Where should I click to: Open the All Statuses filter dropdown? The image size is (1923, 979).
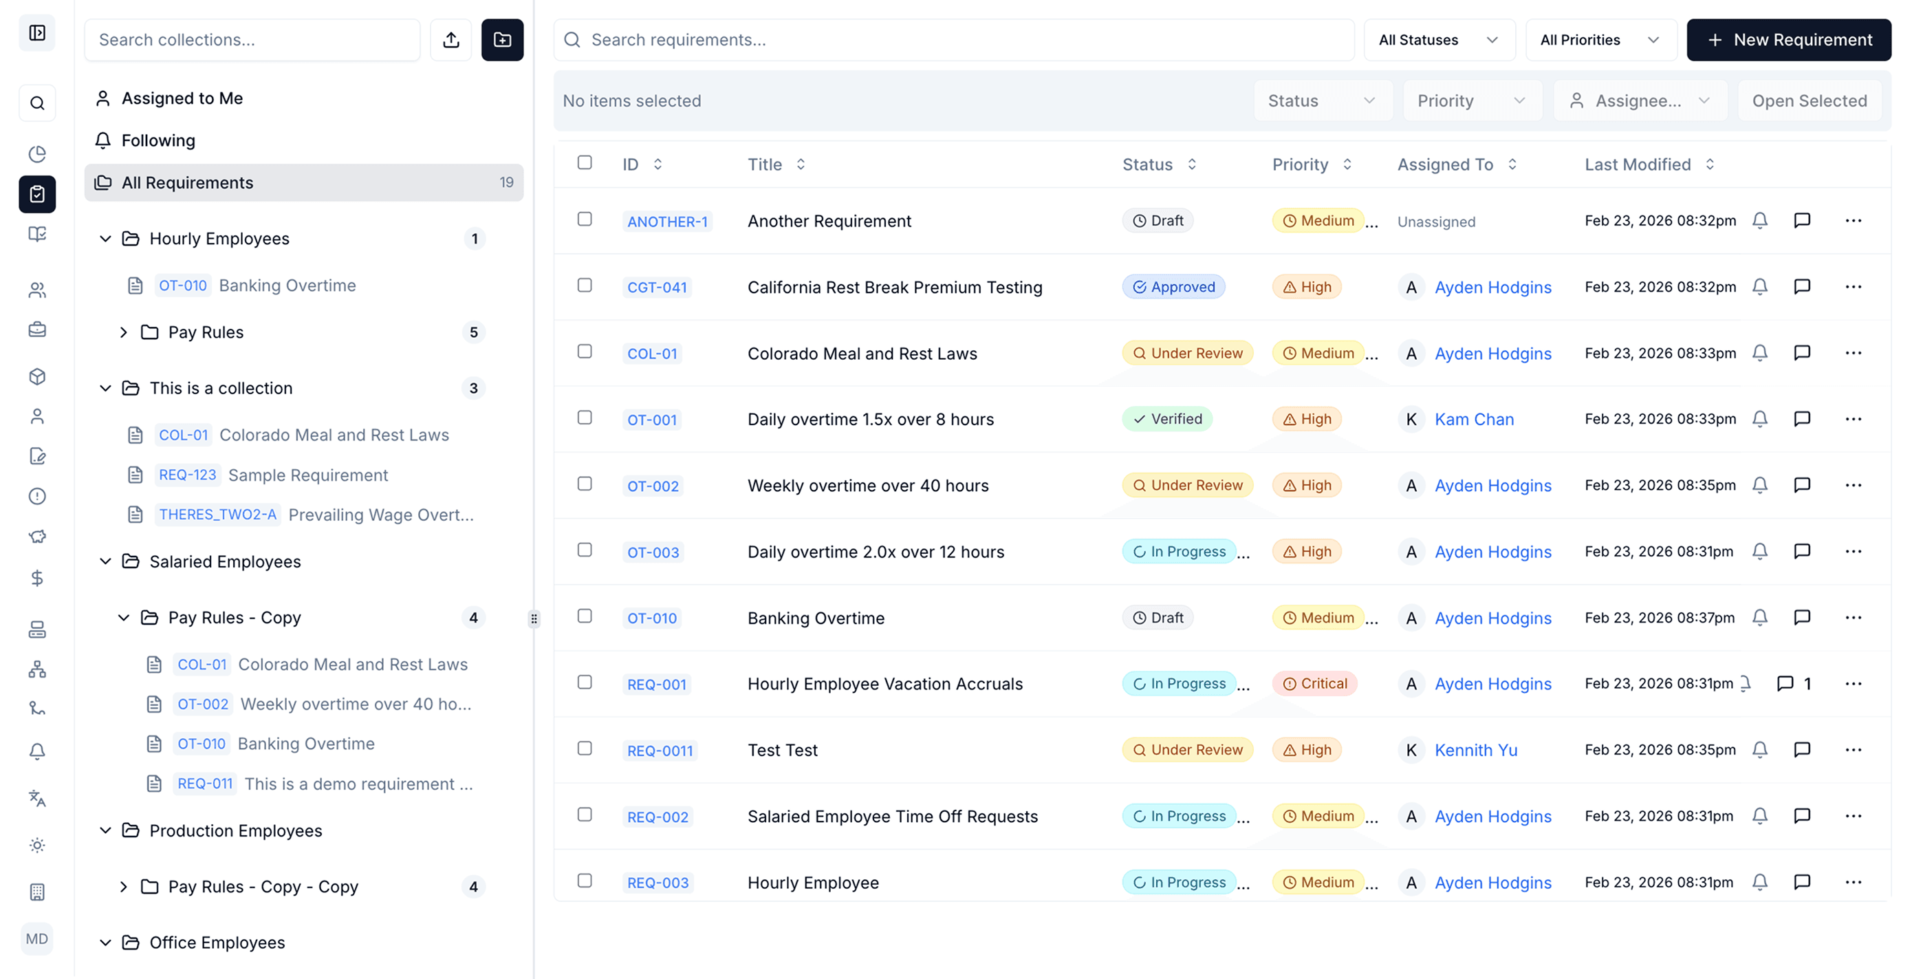[1439, 40]
